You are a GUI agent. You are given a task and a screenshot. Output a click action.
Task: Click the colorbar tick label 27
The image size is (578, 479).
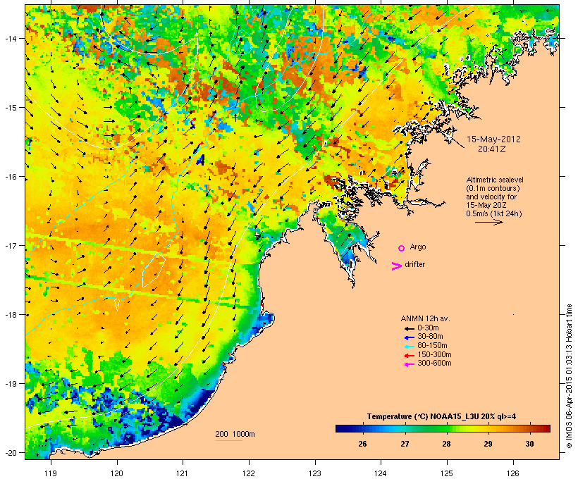pyautogui.click(x=405, y=444)
